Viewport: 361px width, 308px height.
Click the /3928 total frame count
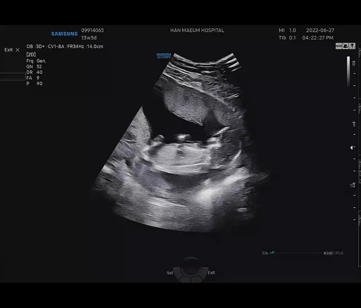point(339,253)
